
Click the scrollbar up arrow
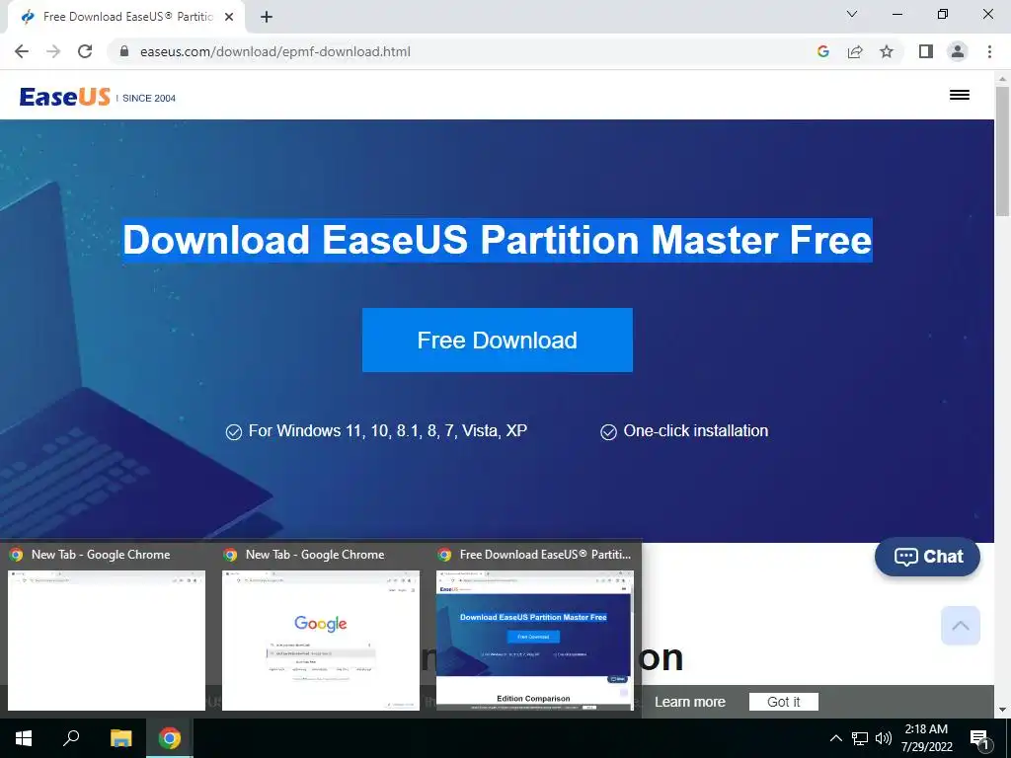(x=1003, y=79)
